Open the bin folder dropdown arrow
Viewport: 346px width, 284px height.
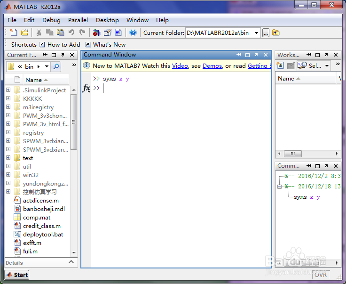point(47,66)
